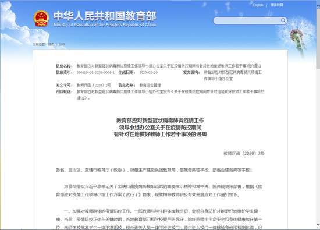The height and width of the screenshot is (230, 320).
Task: Click 教师厅函〔2020〕2号 in info table
Action: coord(94,85)
